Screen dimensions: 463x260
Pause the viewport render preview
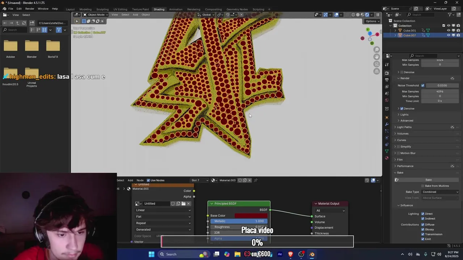point(378,15)
